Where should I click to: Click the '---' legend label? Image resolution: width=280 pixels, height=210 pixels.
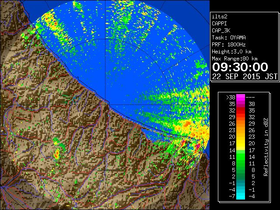[250, 98]
